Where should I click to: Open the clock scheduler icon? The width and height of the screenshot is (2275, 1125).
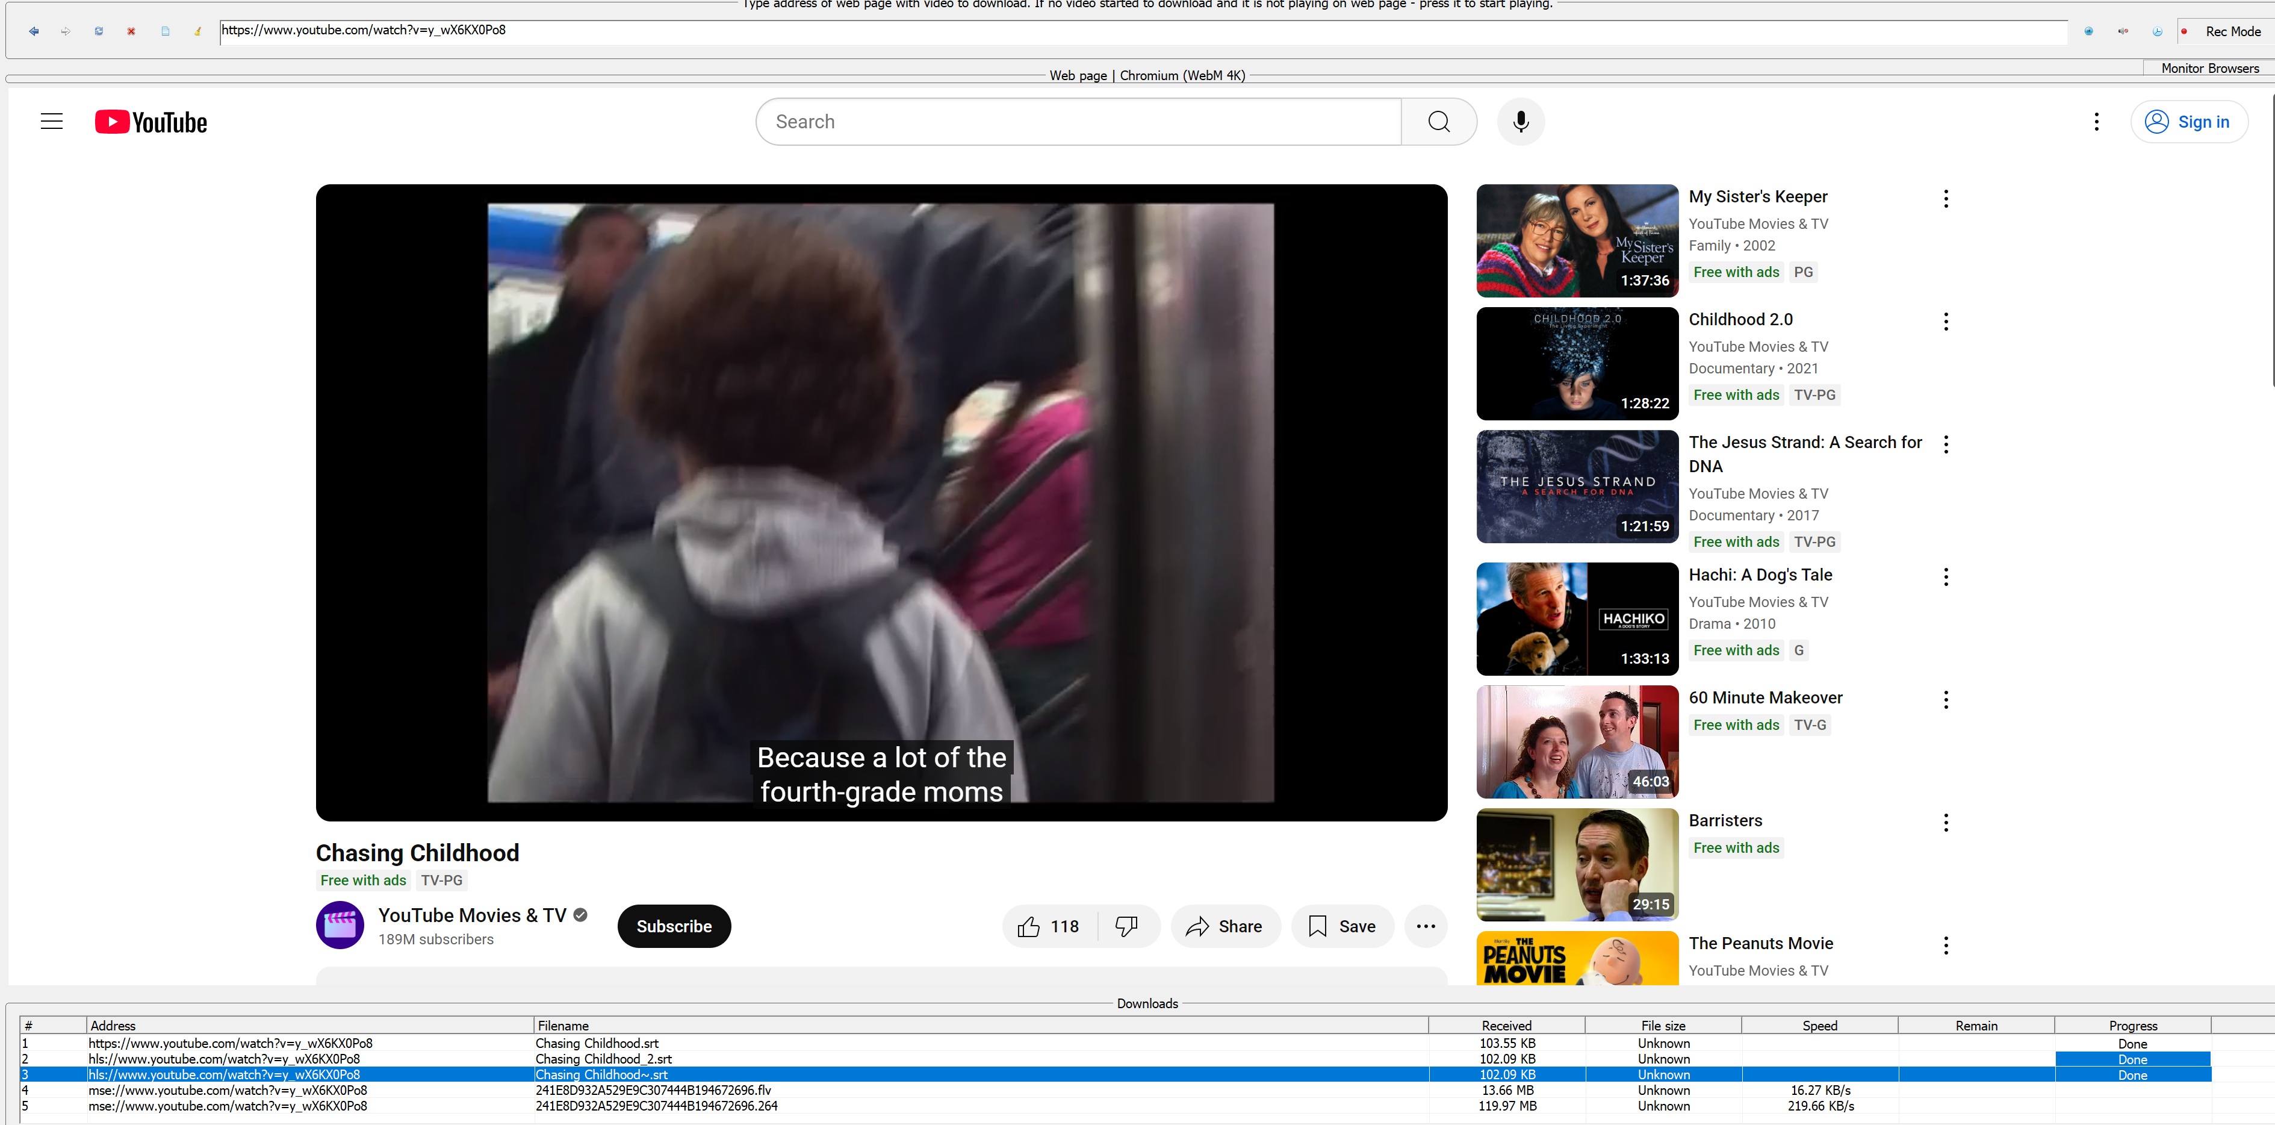click(x=2158, y=31)
